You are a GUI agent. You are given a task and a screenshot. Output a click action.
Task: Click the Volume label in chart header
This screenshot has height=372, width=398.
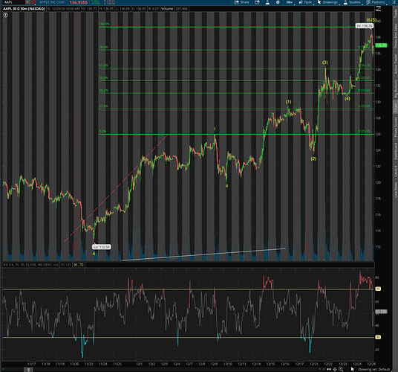(167, 9)
